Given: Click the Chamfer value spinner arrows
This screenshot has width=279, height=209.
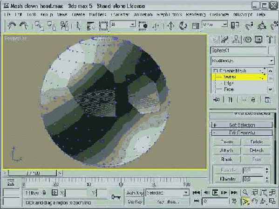Looking at the screenshot, I should click(267, 179).
